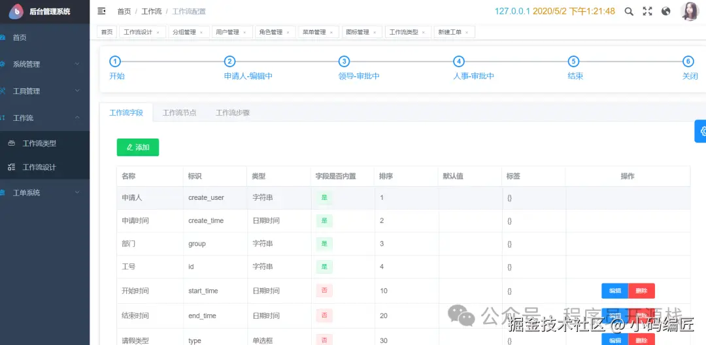Open 工作流设计 in sidebar submenu
Image resolution: width=706 pixels, height=345 pixels.
(x=44, y=167)
